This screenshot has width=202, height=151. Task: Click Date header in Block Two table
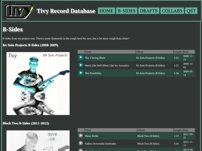[189, 130]
